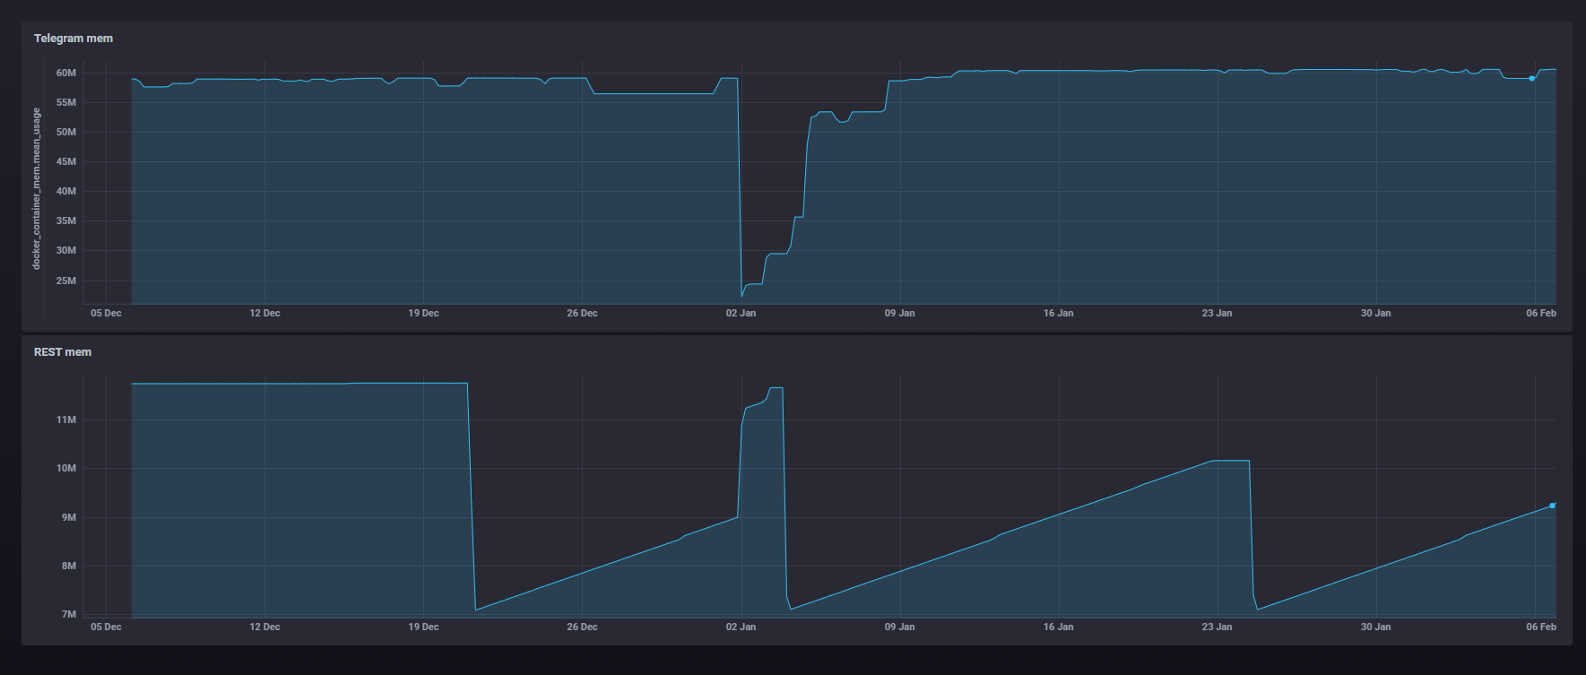
Task: Select 16 Jan on Telegram mem time axis
Action: (1058, 313)
